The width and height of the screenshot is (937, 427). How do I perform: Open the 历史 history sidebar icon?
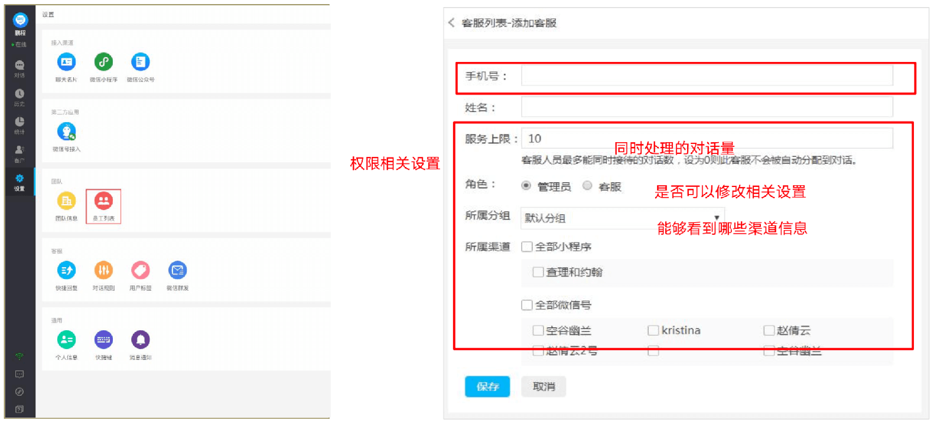19,94
